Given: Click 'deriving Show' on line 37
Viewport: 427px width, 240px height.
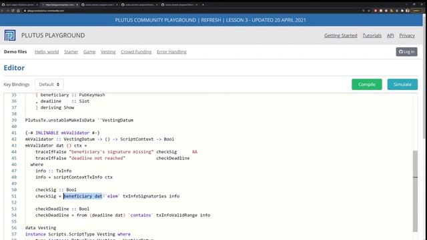Looking at the screenshot, I should point(57,107).
